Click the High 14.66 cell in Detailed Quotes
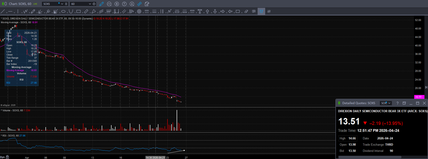 tap(347, 138)
